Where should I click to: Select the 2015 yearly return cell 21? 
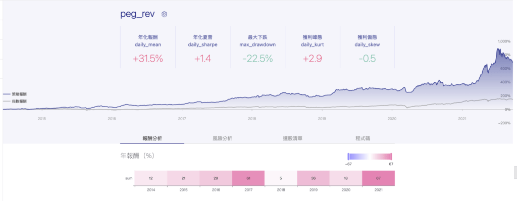(183, 178)
